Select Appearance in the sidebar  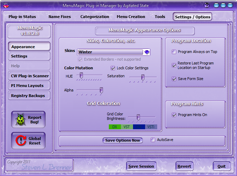point(29,46)
